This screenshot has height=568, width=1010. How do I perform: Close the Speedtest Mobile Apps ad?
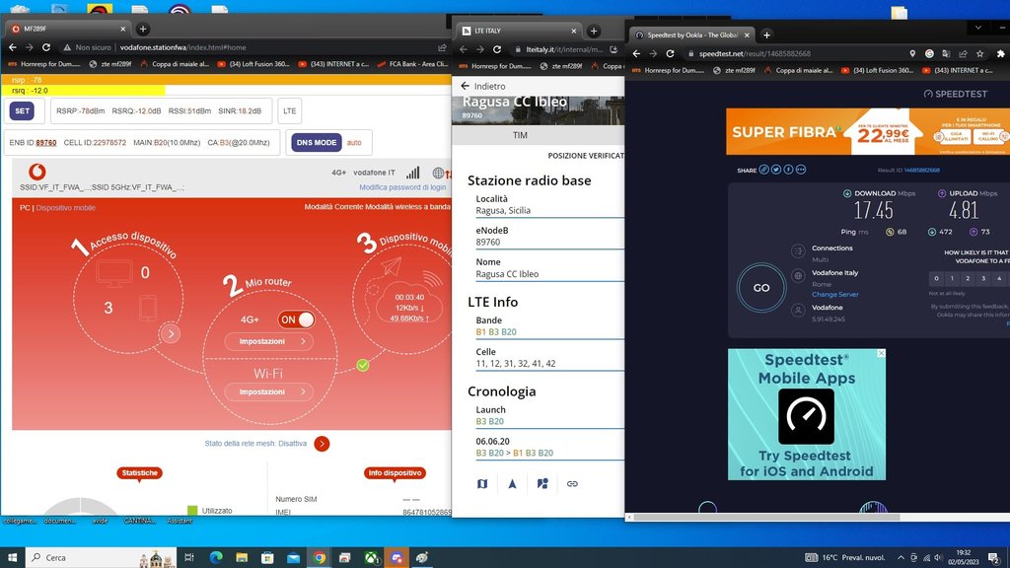point(881,354)
